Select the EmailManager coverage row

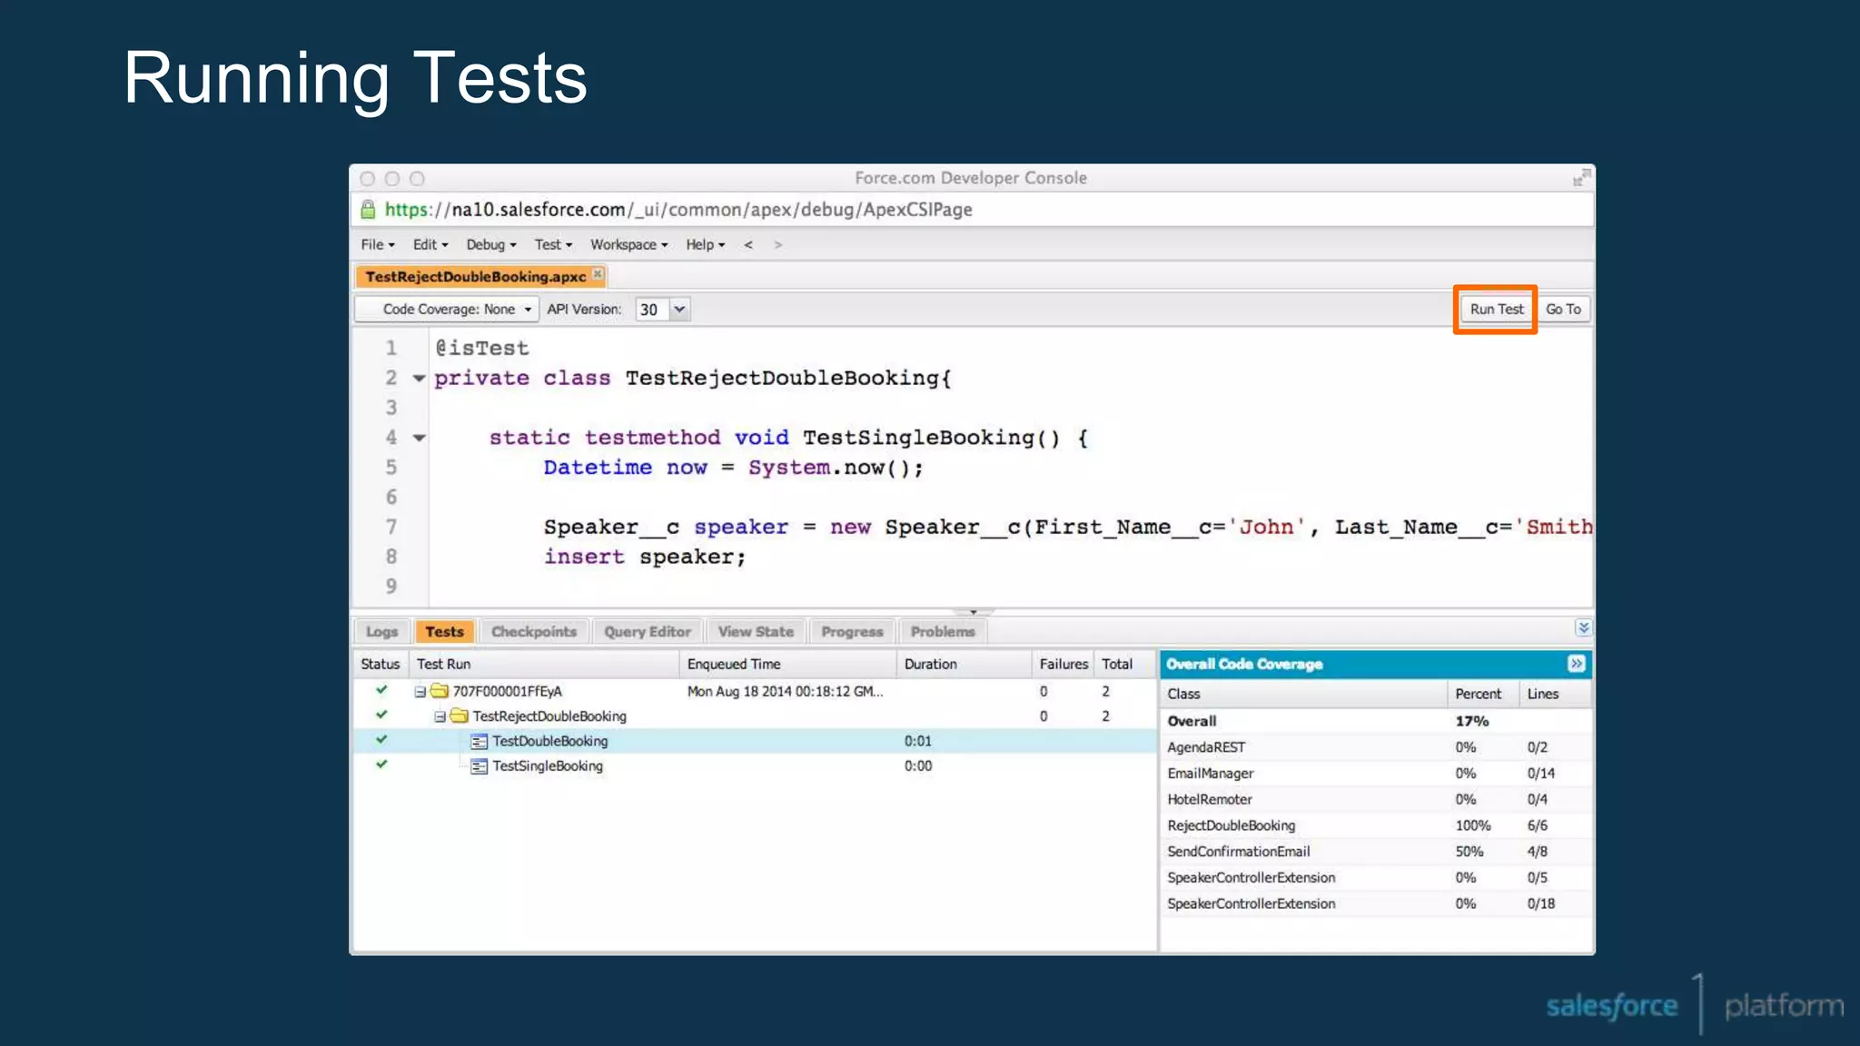click(x=1376, y=774)
